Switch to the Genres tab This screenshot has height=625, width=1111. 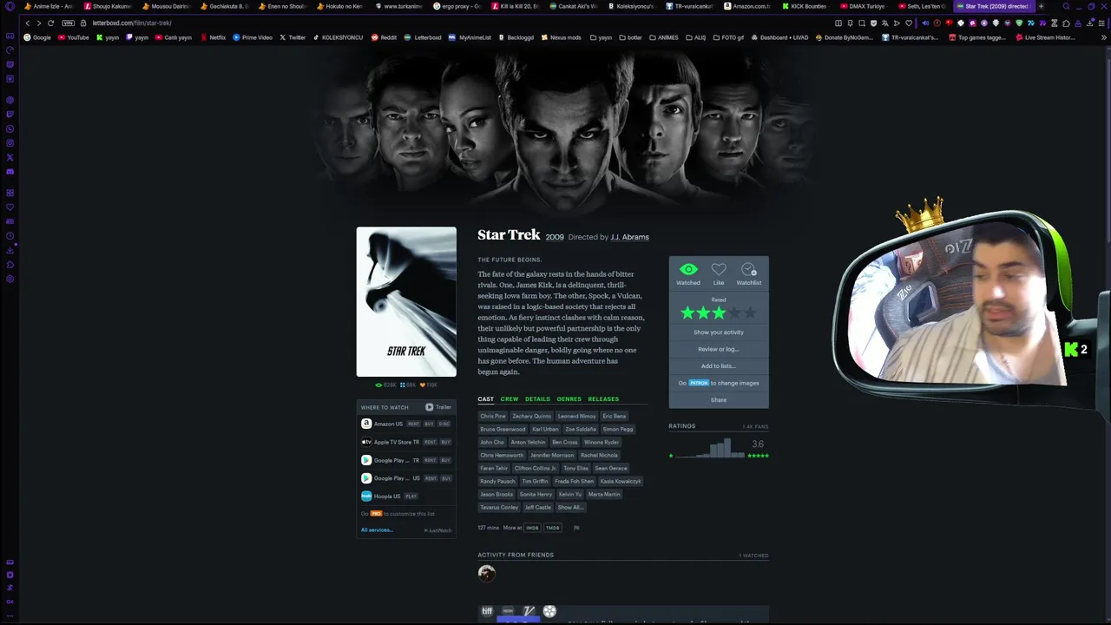coord(569,399)
